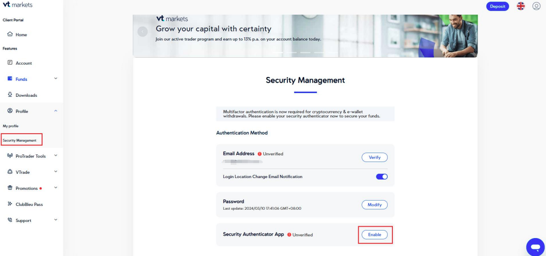Expand the ProTrader Tools chevron
This screenshot has width=546, height=256.
(x=56, y=155)
